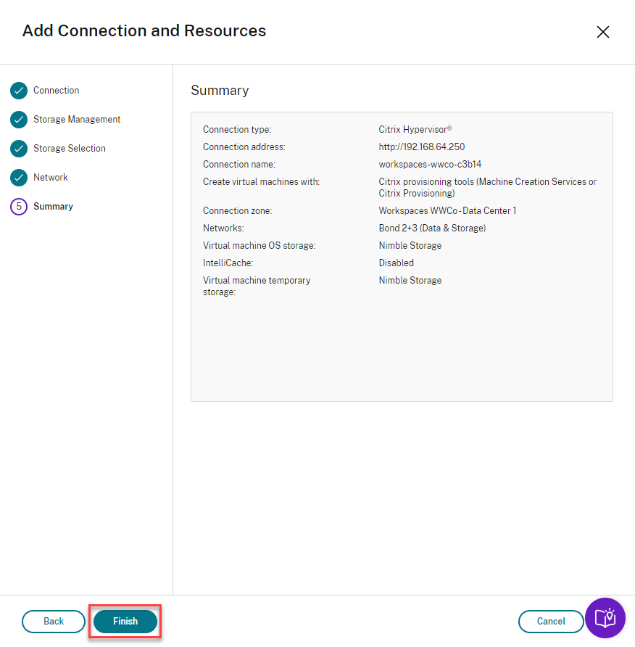Open the purple help guide icon
The image size is (635, 647).
[x=605, y=618]
